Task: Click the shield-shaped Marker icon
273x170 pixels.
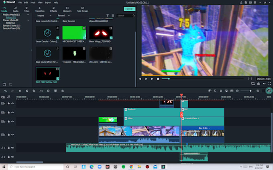Action: [x=215, y=91]
